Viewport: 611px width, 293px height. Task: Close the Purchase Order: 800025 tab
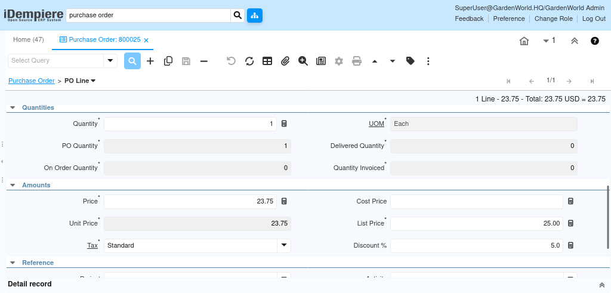point(146,41)
